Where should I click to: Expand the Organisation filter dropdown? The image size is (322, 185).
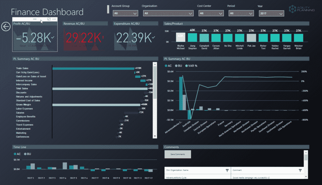tap(168, 13)
